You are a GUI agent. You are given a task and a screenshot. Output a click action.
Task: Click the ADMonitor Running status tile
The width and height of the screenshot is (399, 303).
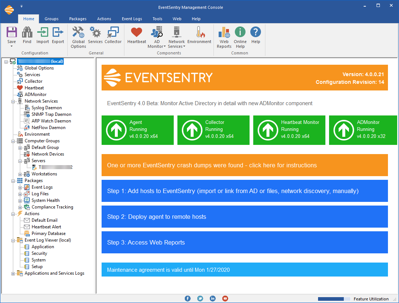coord(363,130)
